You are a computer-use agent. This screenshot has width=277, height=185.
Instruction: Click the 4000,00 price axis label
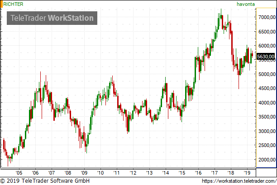(267, 103)
